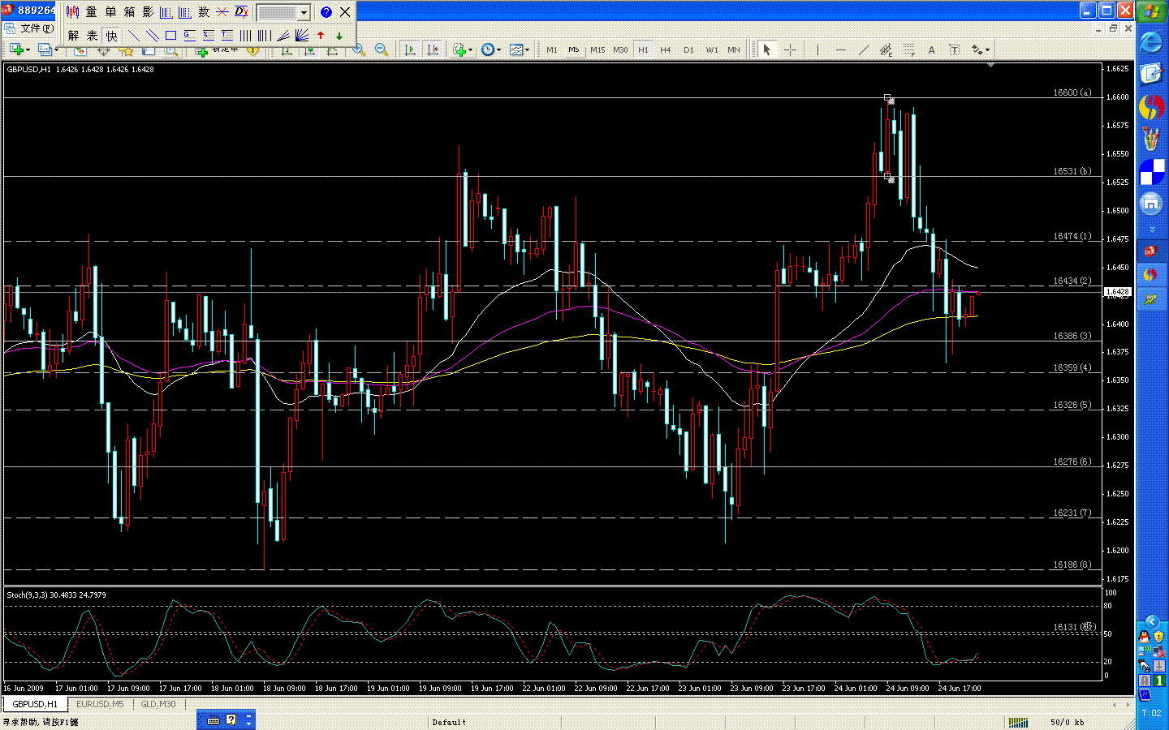Image resolution: width=1169 pixels, height=730 pixels.
Task: Switch to the EURUSD,M5 chart tab
Action: [x=100, y=704]
